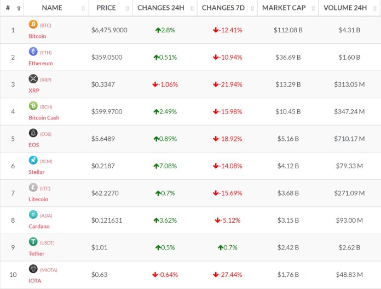Click IOTA 7d change -27.44%
The width and height of the screenshot is (381, 289).
click(x=228, y=275)
